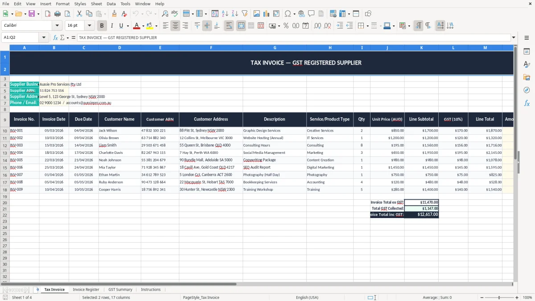Open the sidebar Navigator panel
This screenshot has width=535, height=301.
527,90
